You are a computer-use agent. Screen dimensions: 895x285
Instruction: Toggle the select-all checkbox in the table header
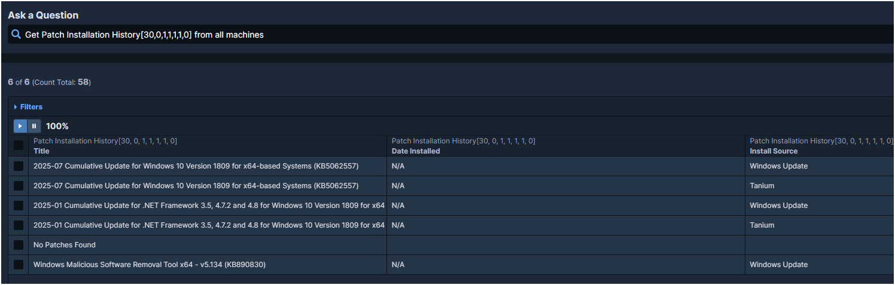tap(19, 146)
